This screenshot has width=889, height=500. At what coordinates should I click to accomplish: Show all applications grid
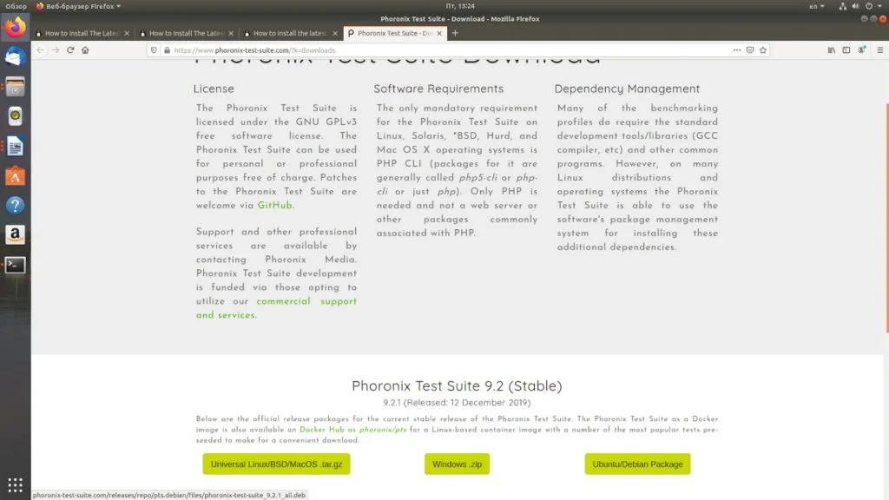pos(16,484)
